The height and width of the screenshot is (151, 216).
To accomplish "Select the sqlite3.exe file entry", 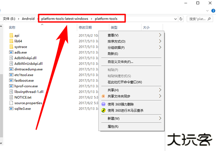I will (22, 109).
